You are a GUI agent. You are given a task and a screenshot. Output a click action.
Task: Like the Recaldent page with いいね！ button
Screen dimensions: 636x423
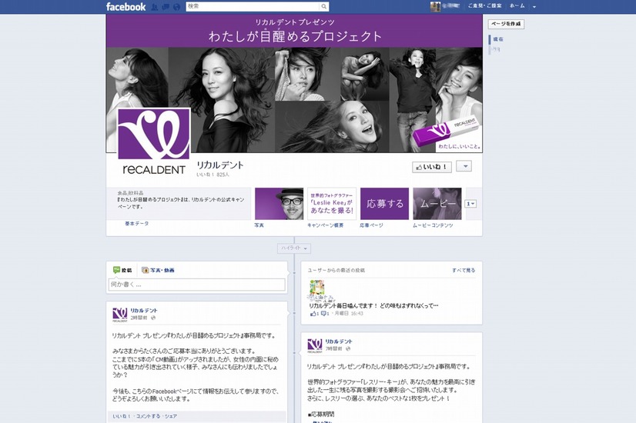tap(432, 166)
